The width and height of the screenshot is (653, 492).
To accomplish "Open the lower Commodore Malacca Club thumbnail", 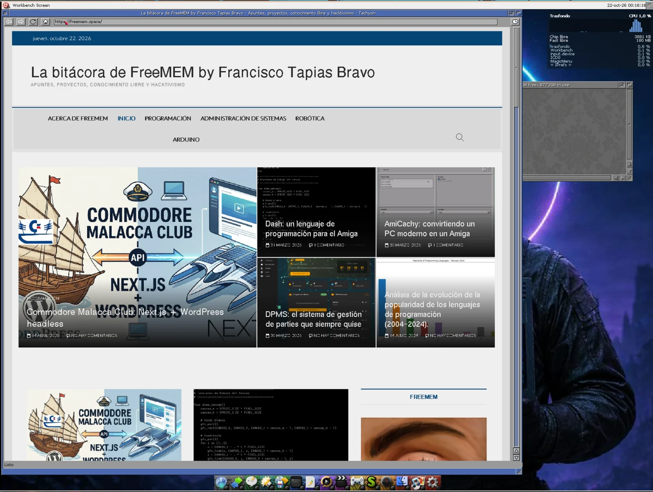I will (x=104, y=425).
